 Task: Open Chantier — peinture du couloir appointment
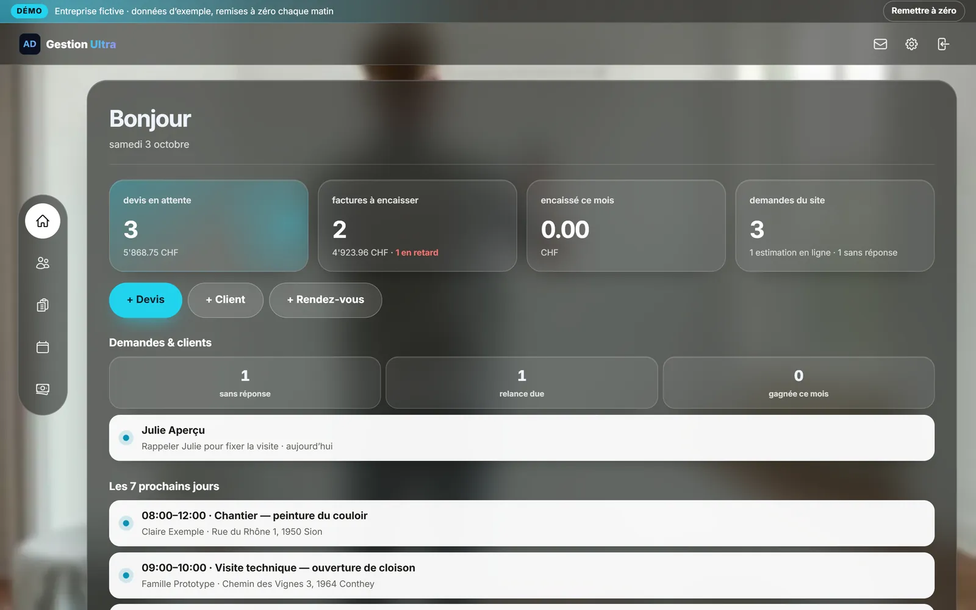pyautogui.click(x=522, y=523)
